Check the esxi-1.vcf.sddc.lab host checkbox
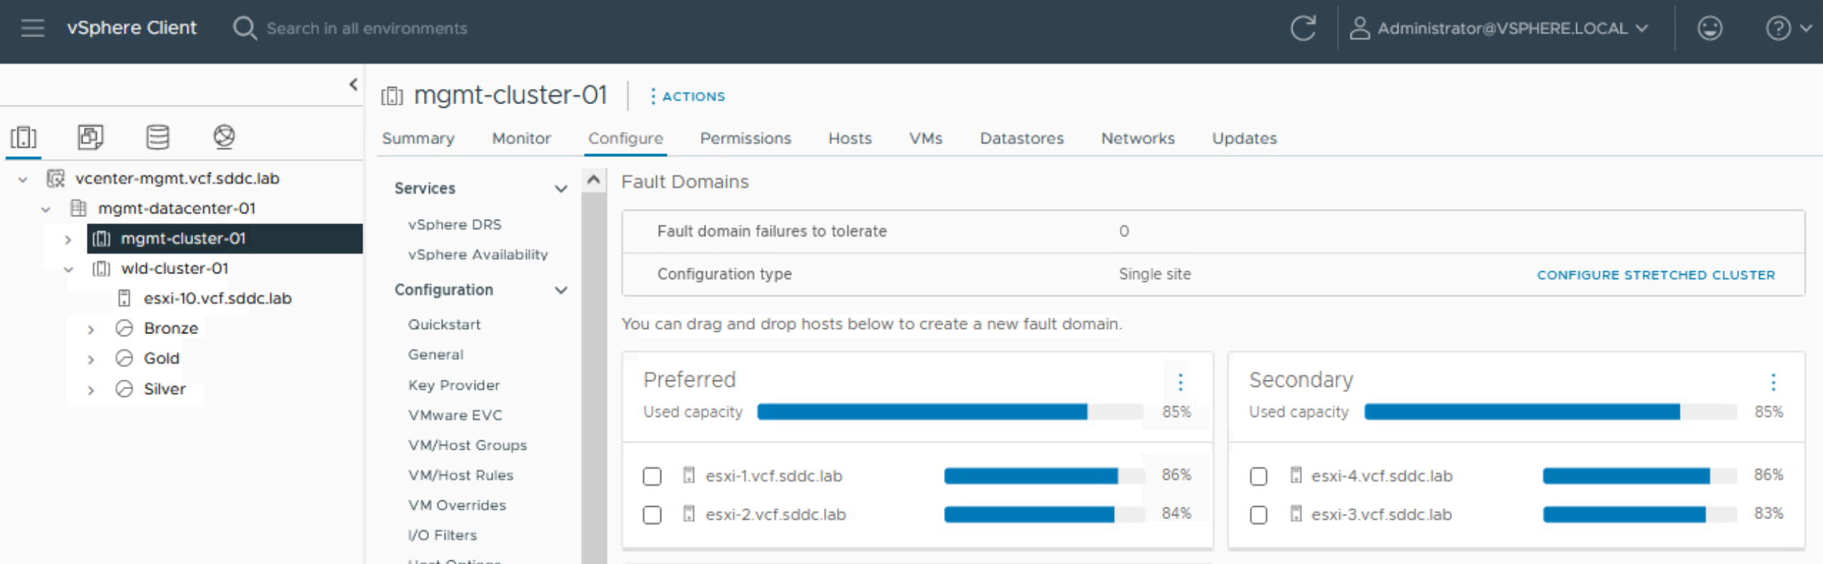 tap(652, 476)
